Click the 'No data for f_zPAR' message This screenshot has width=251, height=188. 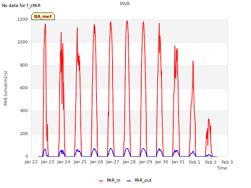(21, 5)
